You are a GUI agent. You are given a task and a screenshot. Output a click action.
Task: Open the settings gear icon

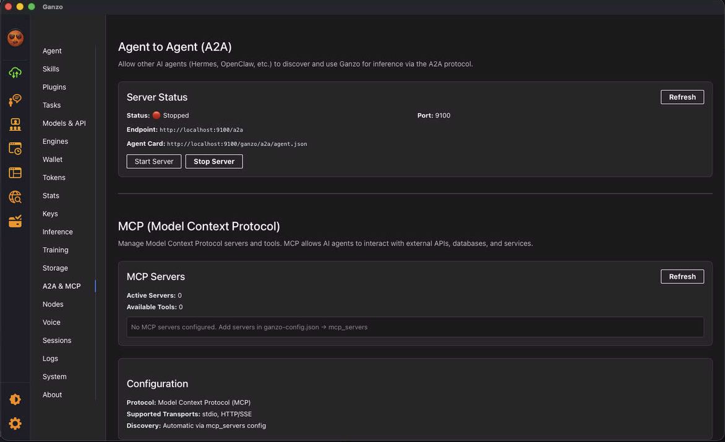point(15,423)
